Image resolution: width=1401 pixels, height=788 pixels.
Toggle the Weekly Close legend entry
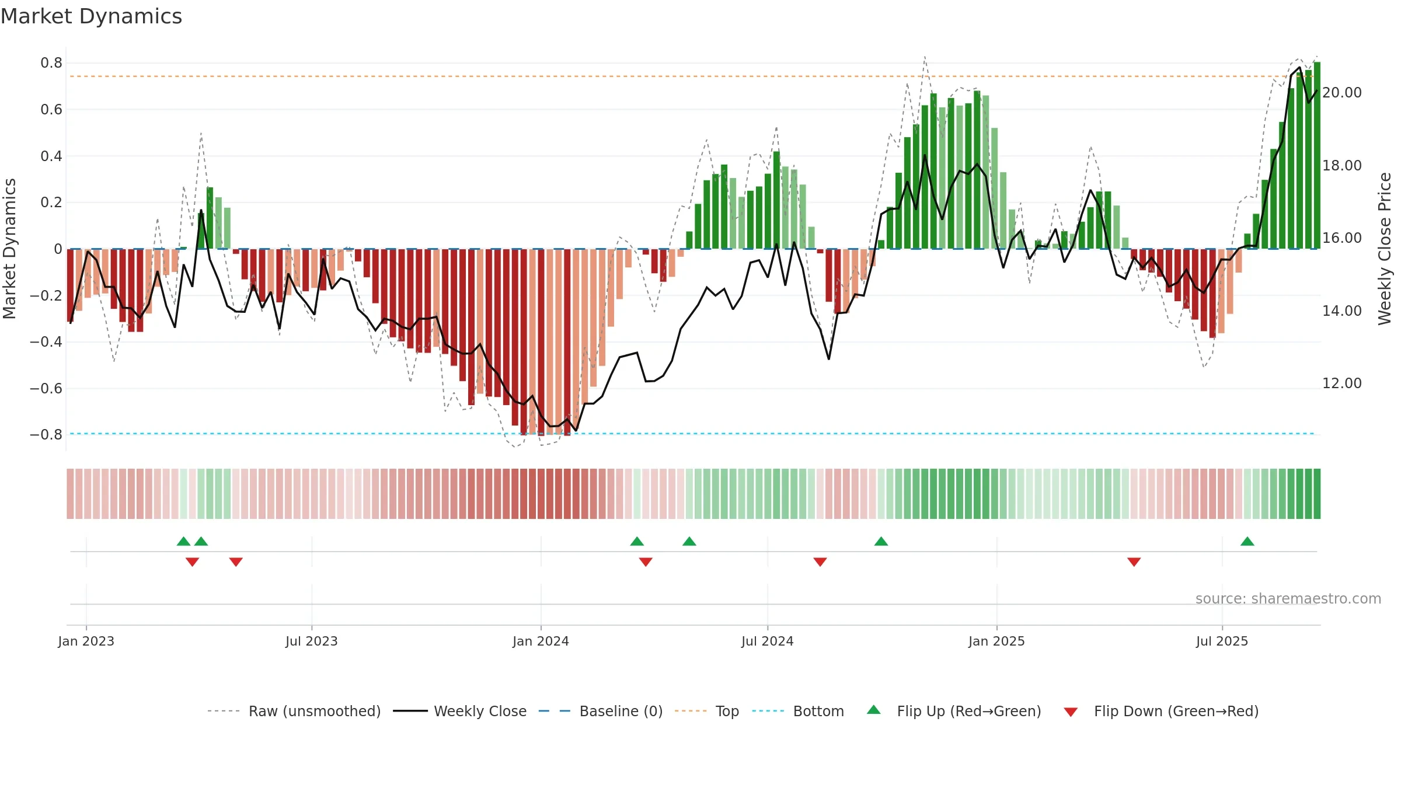click(x=459, y=711)
